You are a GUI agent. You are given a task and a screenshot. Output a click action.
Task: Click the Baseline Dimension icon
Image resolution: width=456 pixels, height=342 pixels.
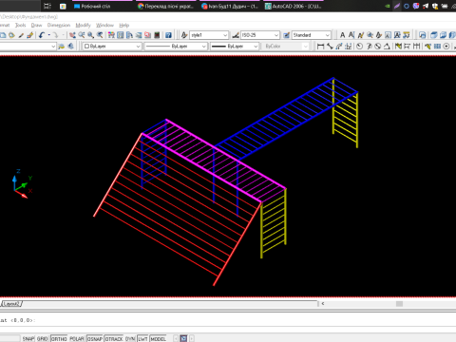(408, 47)
